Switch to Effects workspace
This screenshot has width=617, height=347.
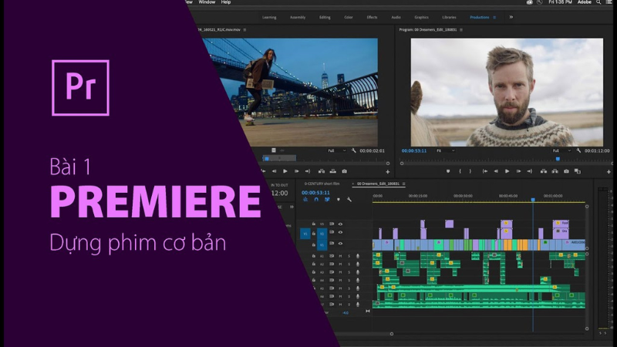[x=373, y=17]
